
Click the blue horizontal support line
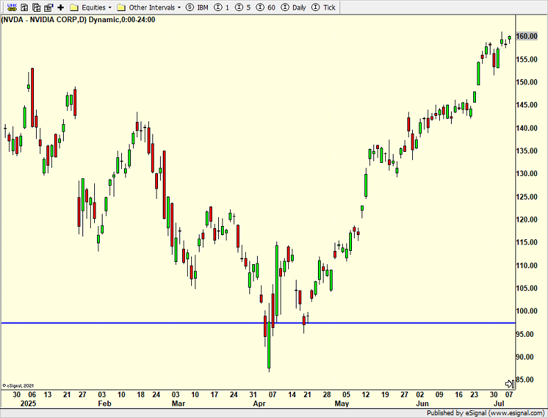pos(258,323)
